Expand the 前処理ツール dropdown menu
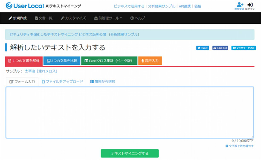Screen dimensions: 261x160 tap(108, 18)
